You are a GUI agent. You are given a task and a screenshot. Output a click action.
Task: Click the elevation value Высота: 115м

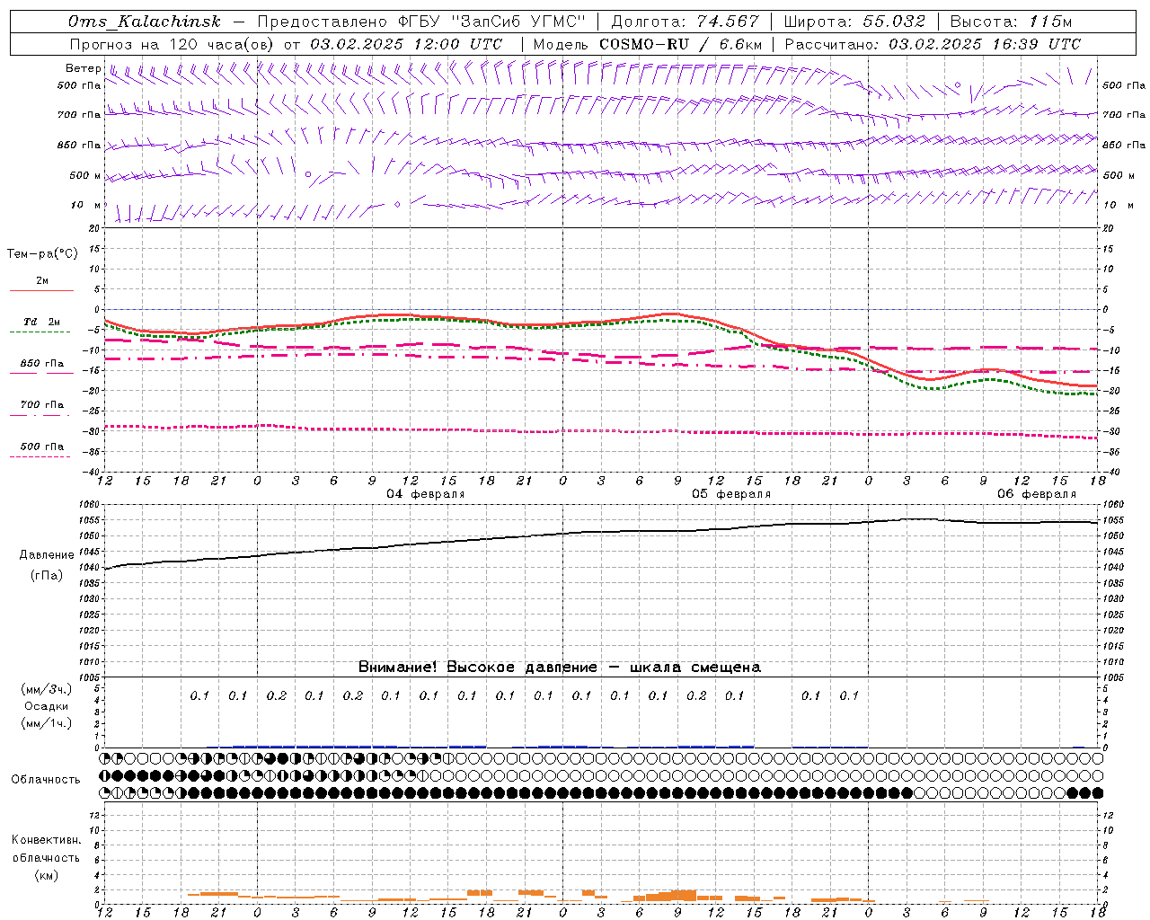point(1011,22)
